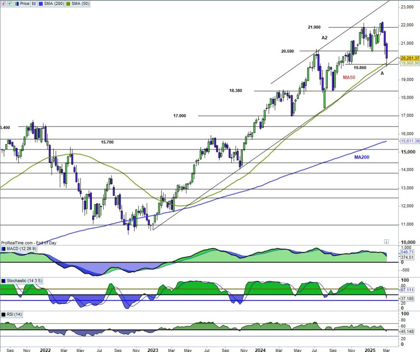
Task: Open the SMA (50) indicator settings
Action: point(82,3)
